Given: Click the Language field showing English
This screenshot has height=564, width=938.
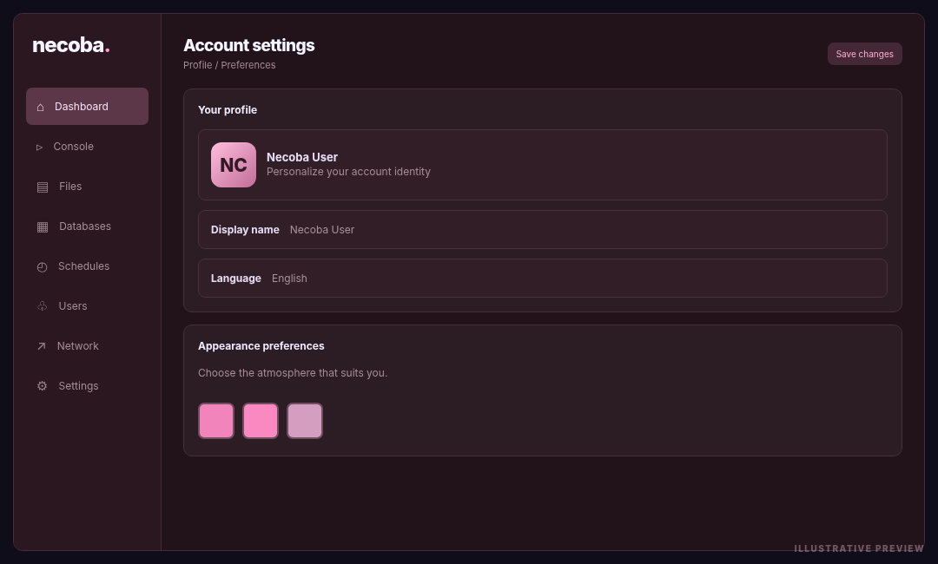Looking at the screenshot, I should pos(543,278).
